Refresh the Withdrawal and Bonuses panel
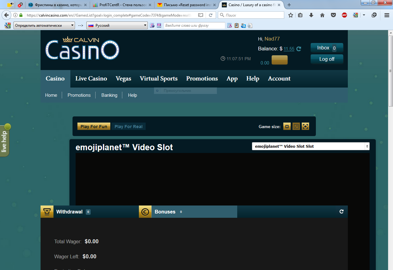Screen dimensions: 393x270 tap(341, 212)
